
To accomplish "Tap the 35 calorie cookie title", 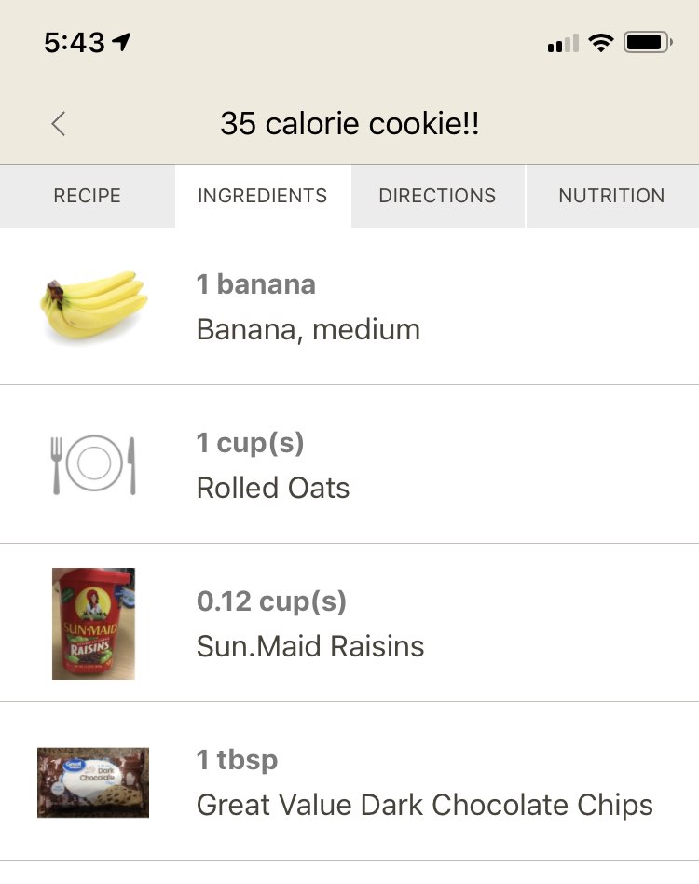I will point(349,124).
